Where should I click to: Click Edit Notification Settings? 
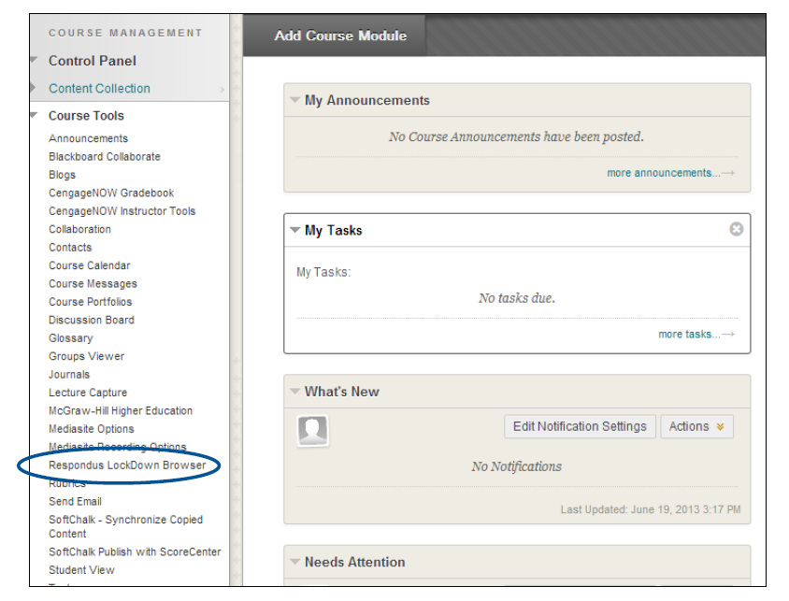coord(580,426)
